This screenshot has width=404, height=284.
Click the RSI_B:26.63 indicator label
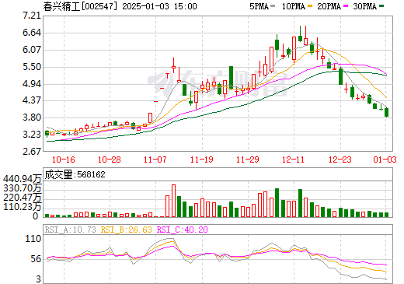[x=126, y=230]
